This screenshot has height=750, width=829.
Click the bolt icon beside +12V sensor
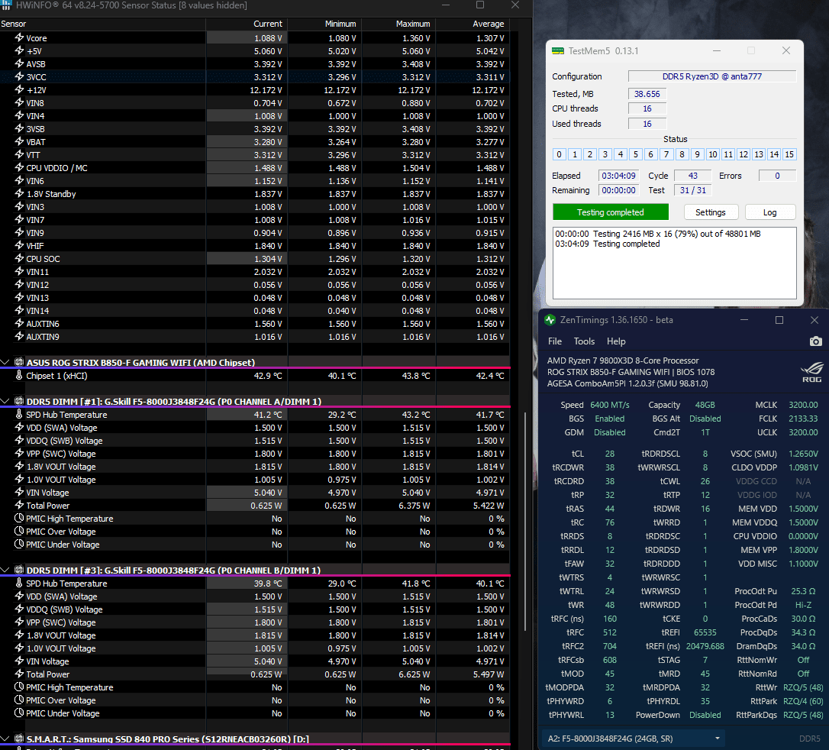pos(20,90)
